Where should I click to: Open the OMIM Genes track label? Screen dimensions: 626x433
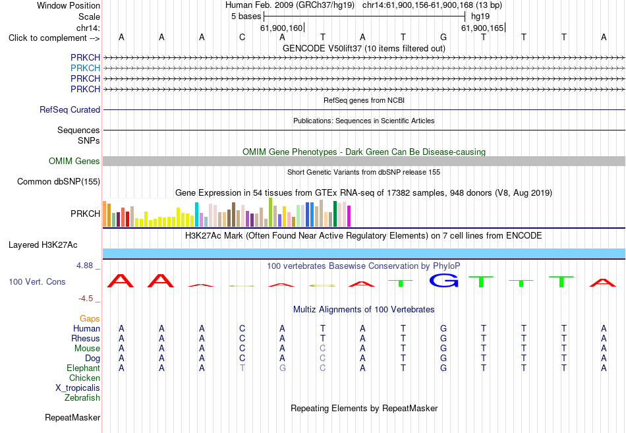(x=74, y=161)
